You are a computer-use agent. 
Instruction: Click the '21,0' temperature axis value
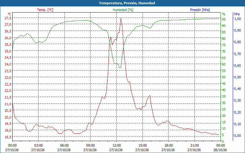(x=8, y=104)
